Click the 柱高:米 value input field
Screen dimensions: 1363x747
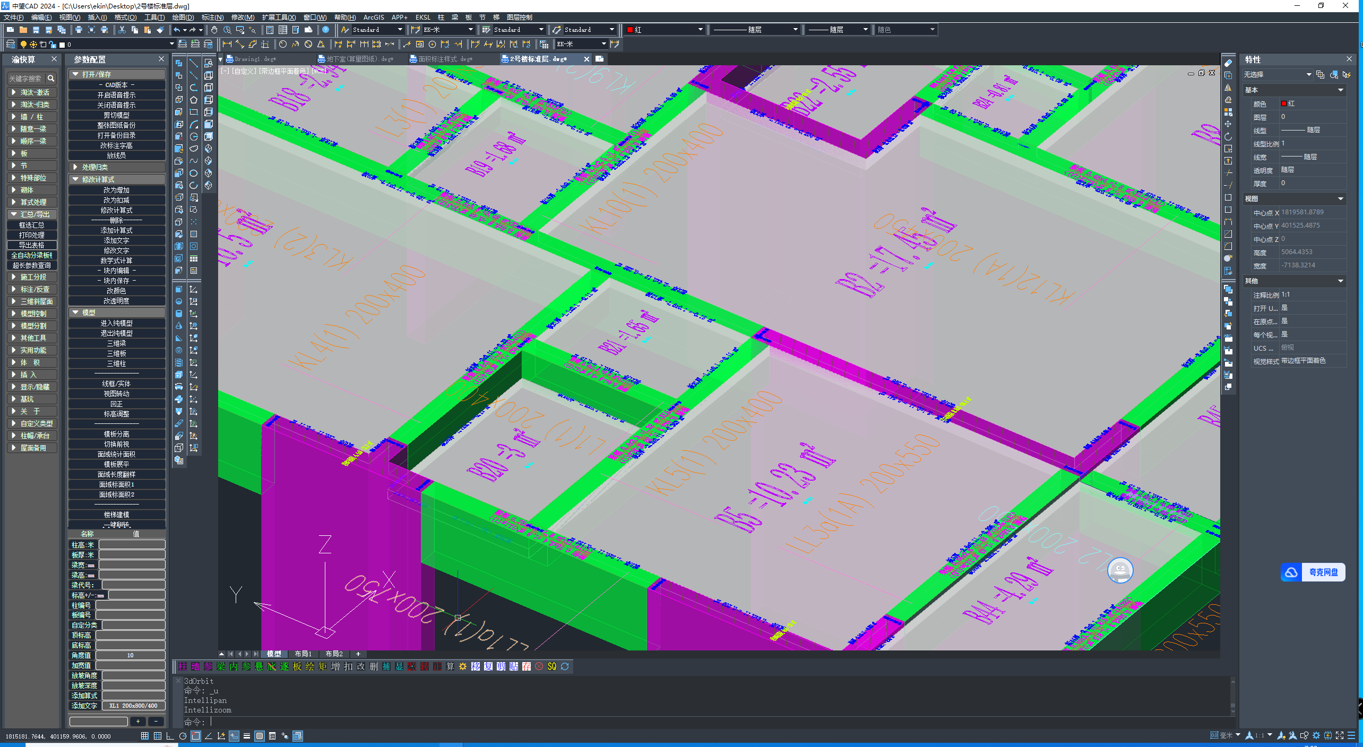pos(132,544)
